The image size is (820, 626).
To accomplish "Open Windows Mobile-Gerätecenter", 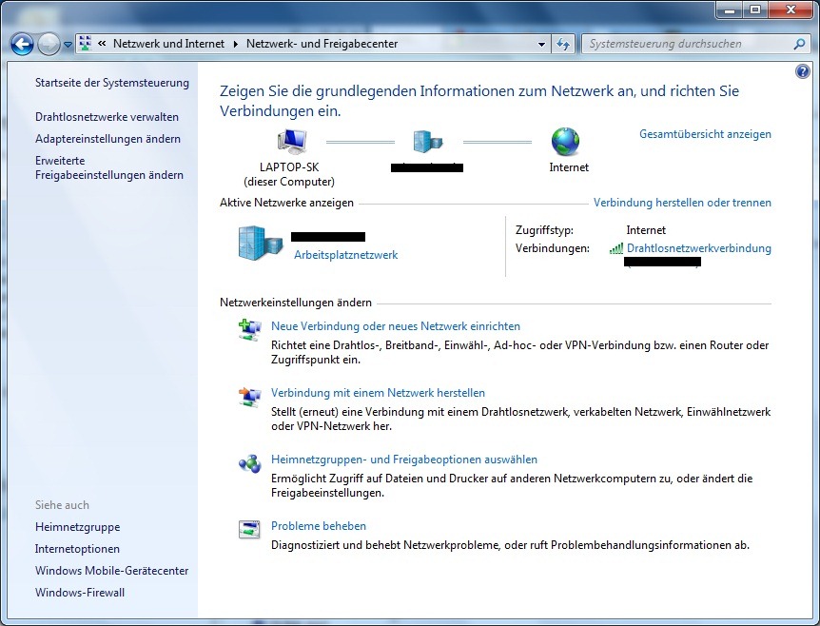I will coord(112,571).
